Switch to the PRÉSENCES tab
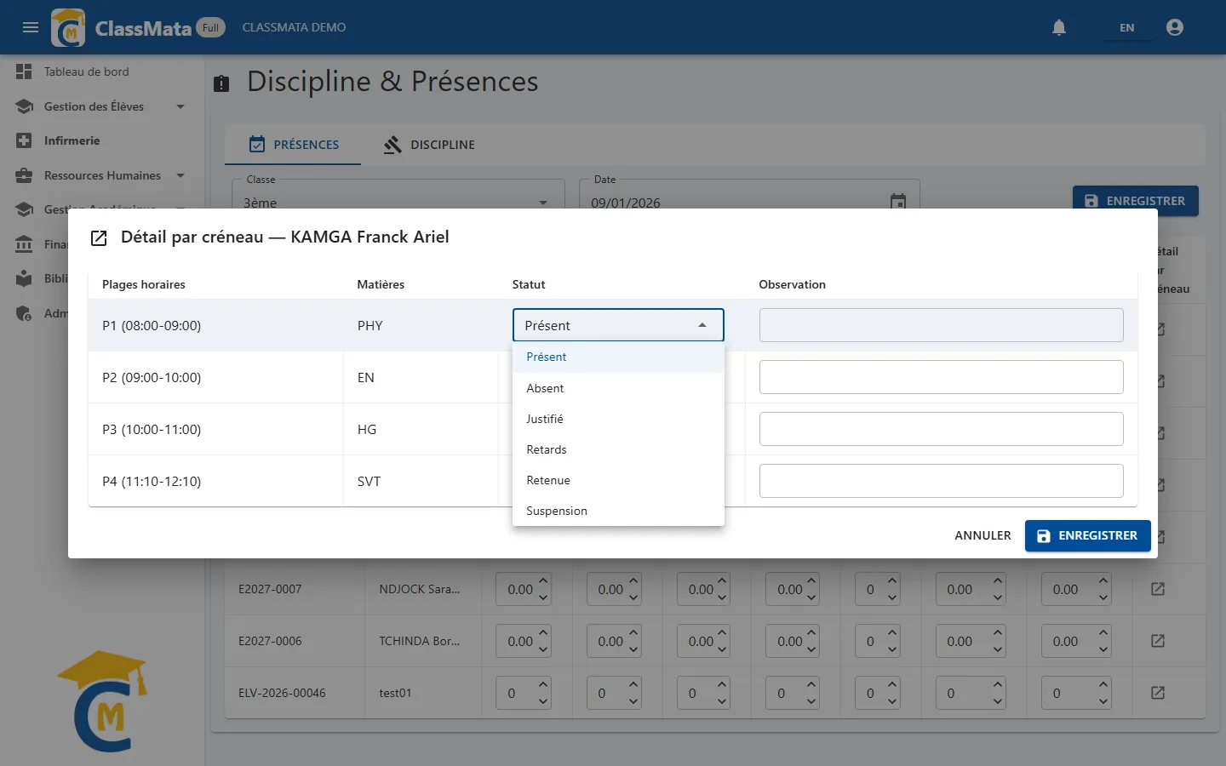1226x766 pixels. pos(293,145)
